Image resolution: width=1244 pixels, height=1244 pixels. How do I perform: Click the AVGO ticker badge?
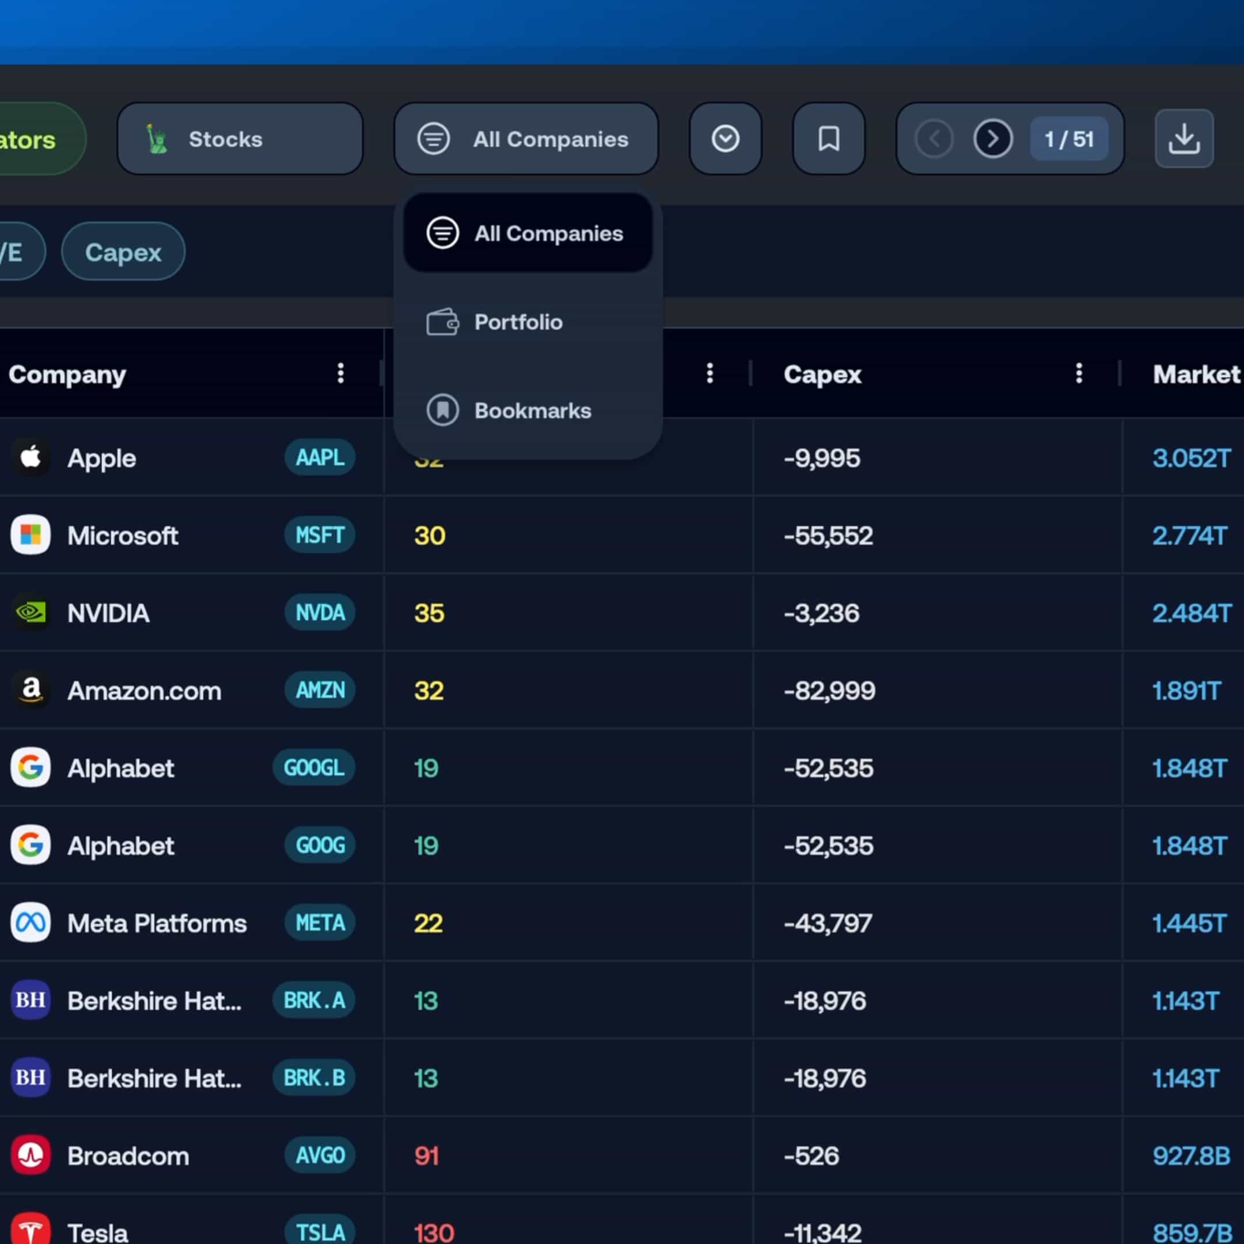pos(320,1155)
